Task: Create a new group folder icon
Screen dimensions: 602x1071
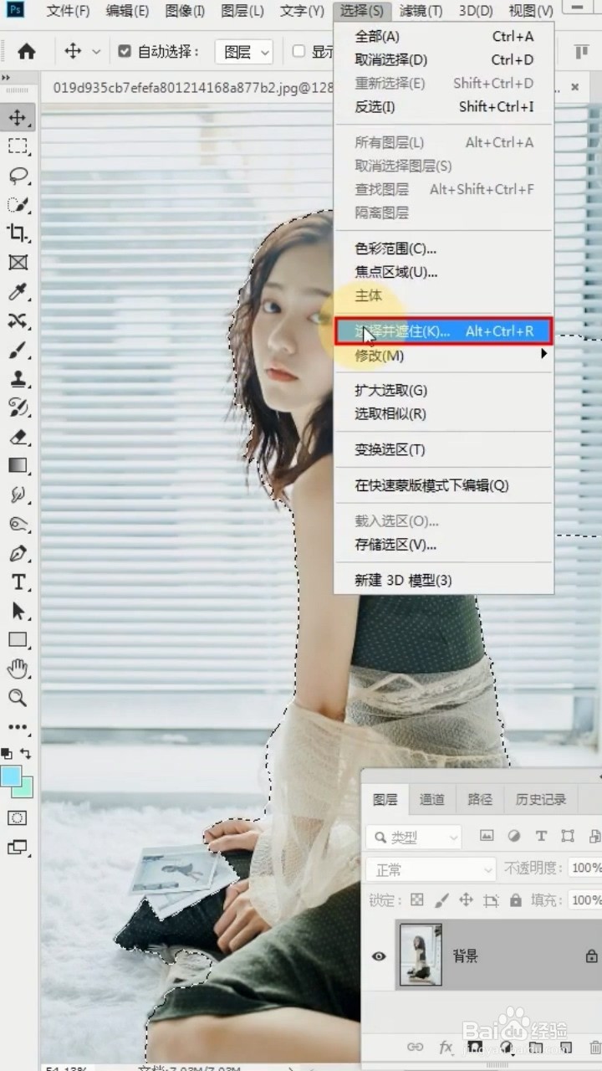Action: pos(536,1047)
